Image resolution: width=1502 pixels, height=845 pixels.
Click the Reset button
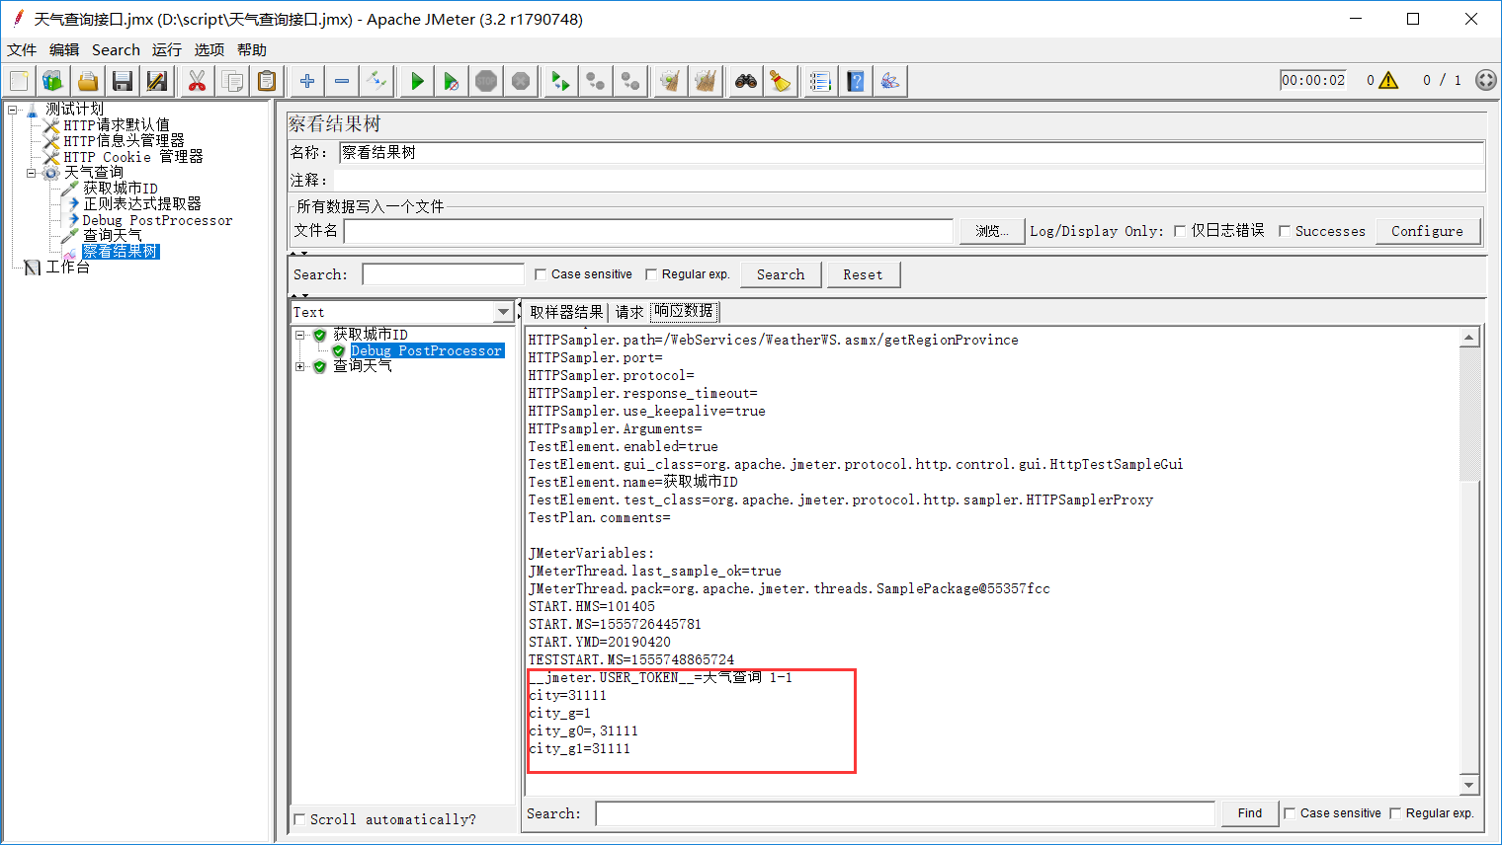click(863, 274)
